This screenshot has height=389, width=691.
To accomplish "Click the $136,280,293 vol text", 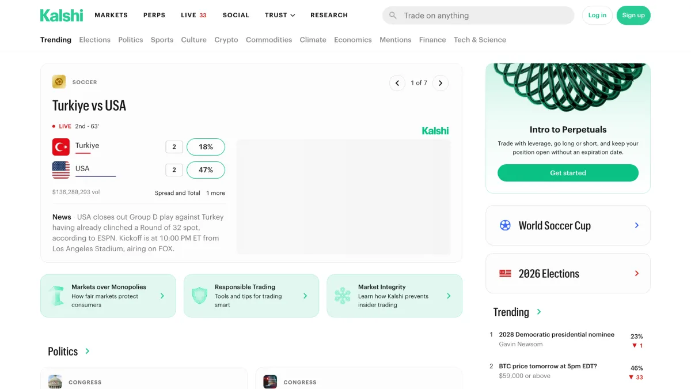I will pyautogui.click(x=76, y=192).
